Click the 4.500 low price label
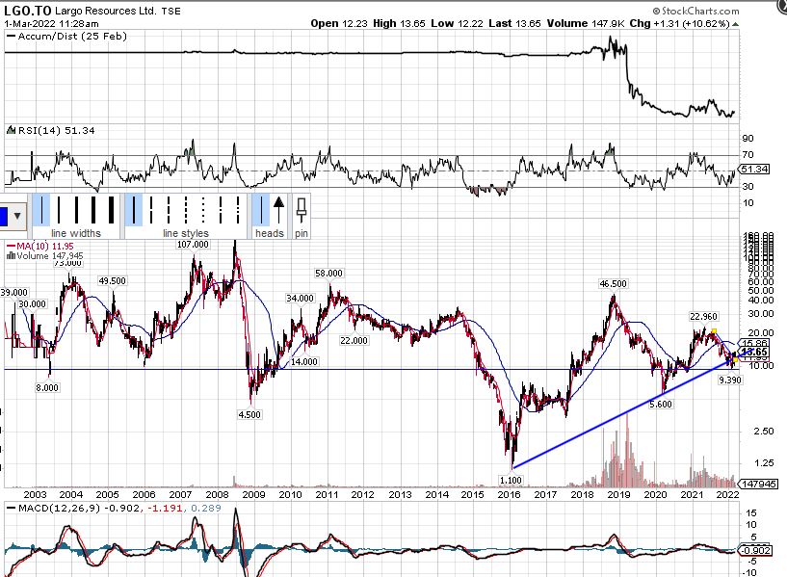 pos(249,415)
